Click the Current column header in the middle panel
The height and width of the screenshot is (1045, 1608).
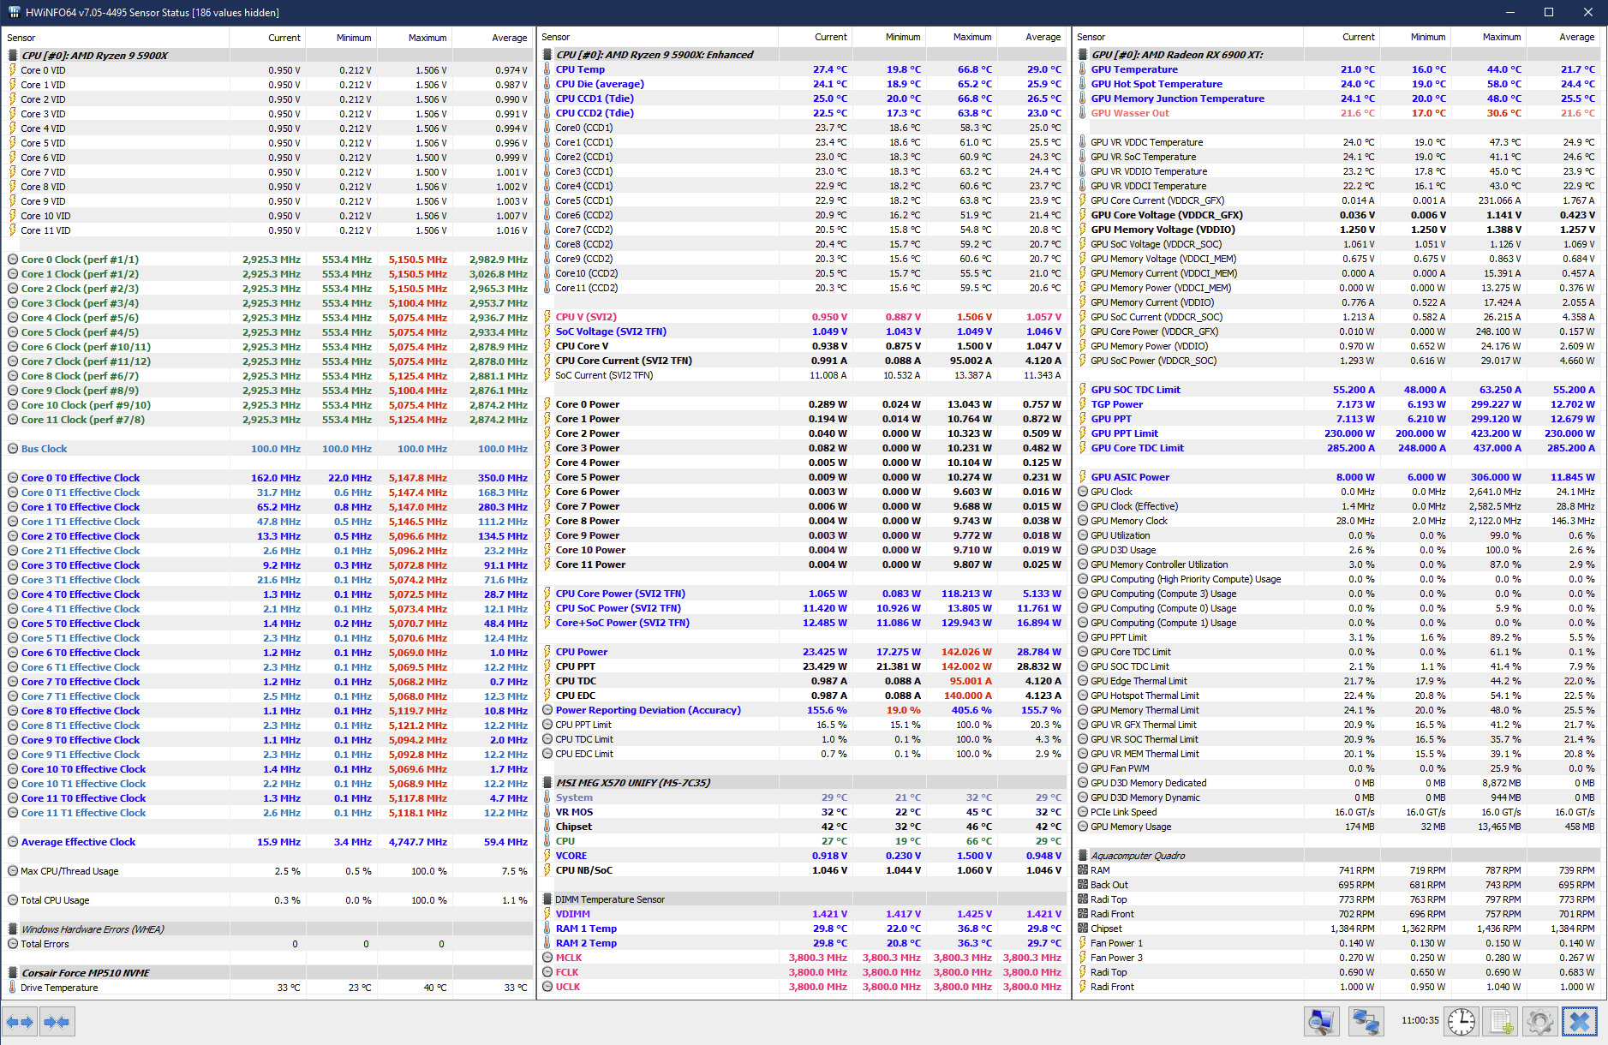tap(815, 37)
